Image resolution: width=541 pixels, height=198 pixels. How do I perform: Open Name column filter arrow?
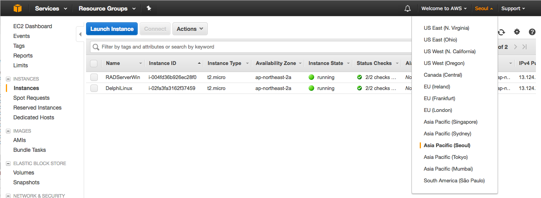(140, 63)
